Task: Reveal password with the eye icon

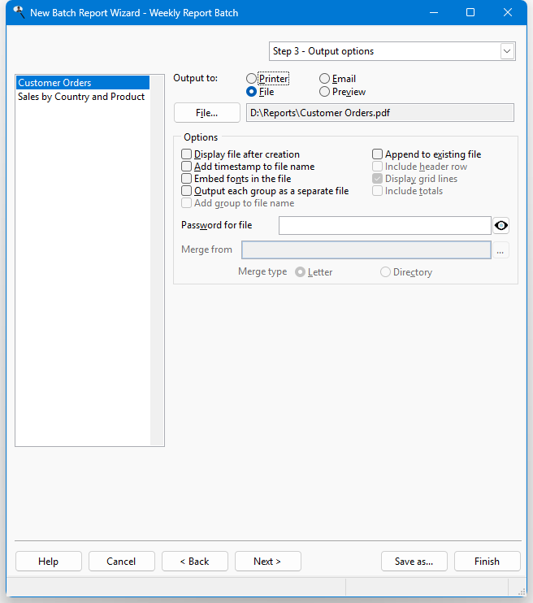Action: (x=500, y=225)
